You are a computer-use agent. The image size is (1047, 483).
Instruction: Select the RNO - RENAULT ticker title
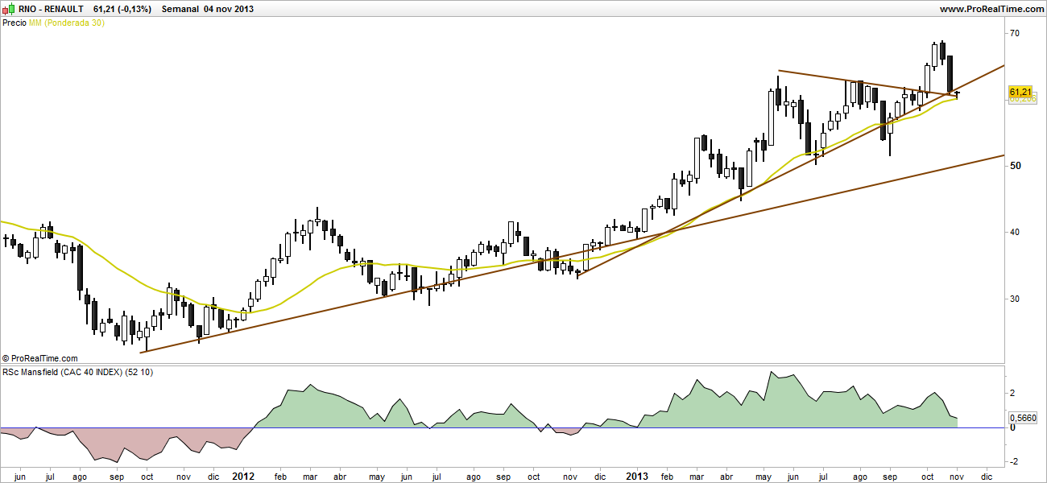[51, 9]
